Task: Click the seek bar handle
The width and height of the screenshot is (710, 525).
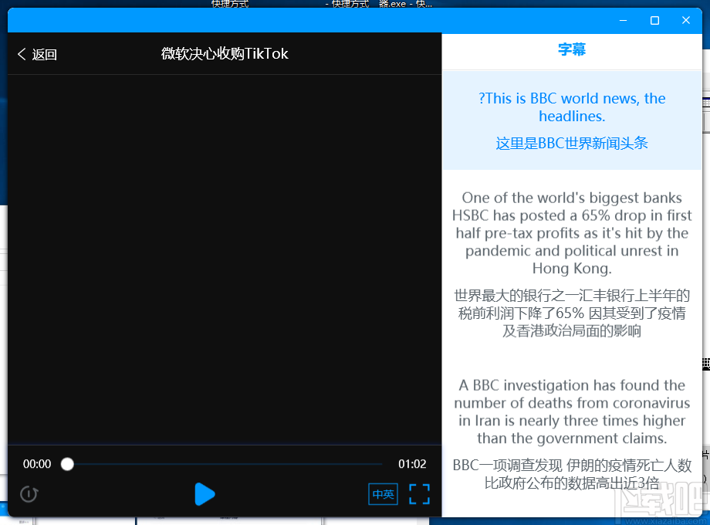Action: point(67,464)
